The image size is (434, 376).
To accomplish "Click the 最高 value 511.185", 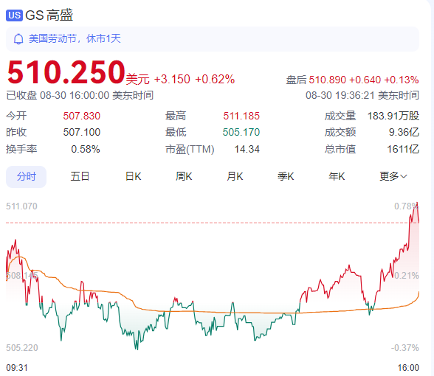I will (241, 116).
